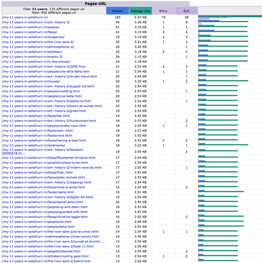
Task: Click the Entry column header
Action: tap(163, 11)
